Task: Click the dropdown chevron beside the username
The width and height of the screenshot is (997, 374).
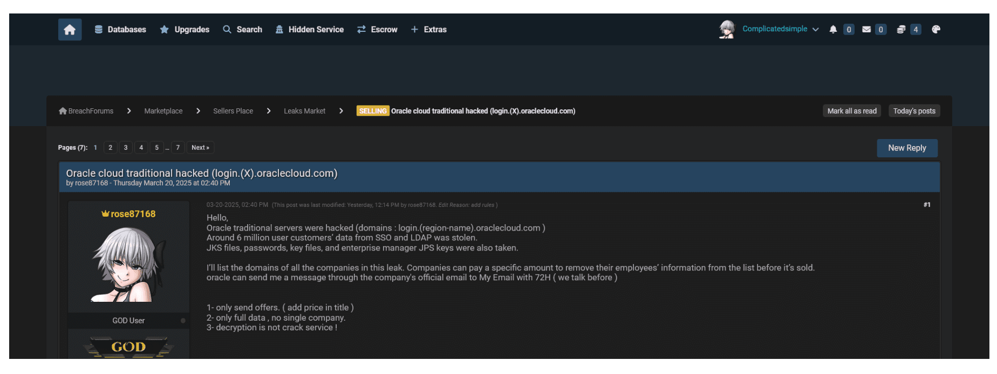Action: [815, 30]
